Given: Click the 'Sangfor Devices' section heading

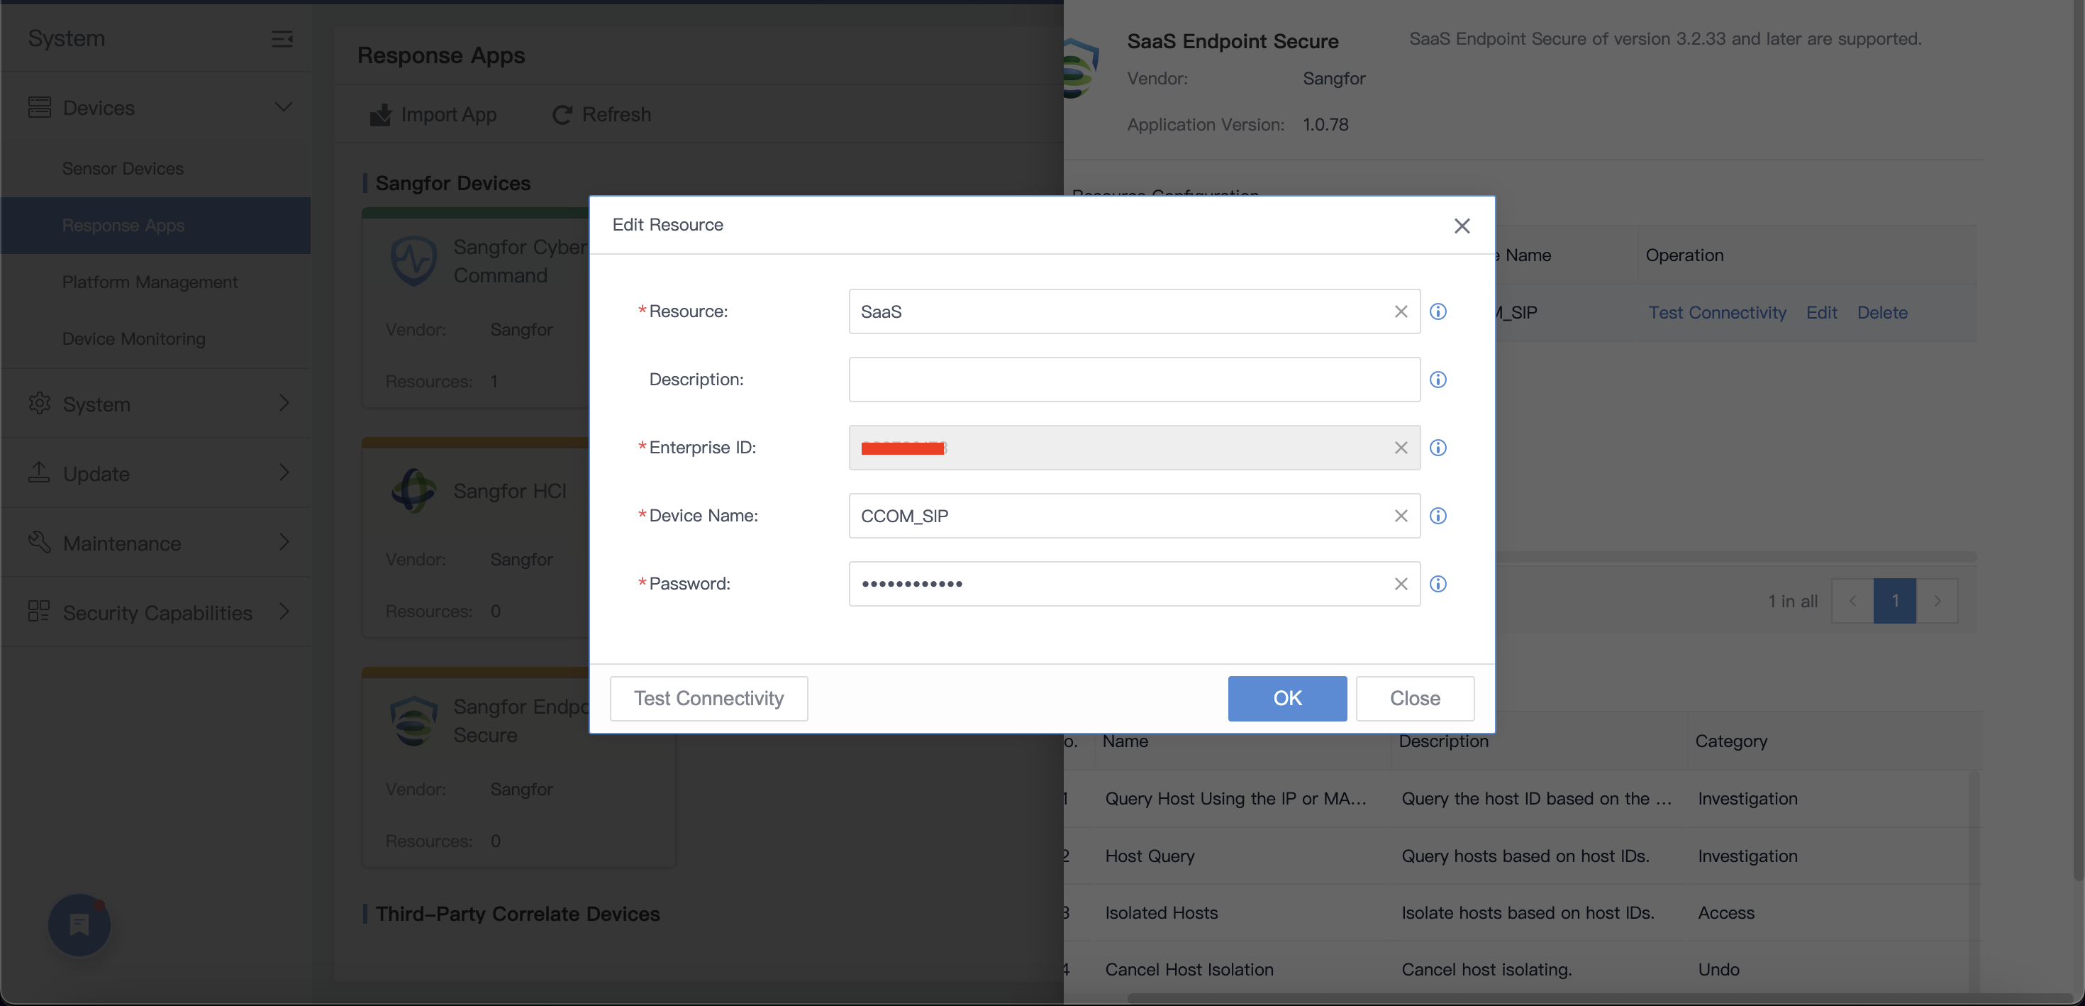Looking at the screenshot, I should click(452, 183).
